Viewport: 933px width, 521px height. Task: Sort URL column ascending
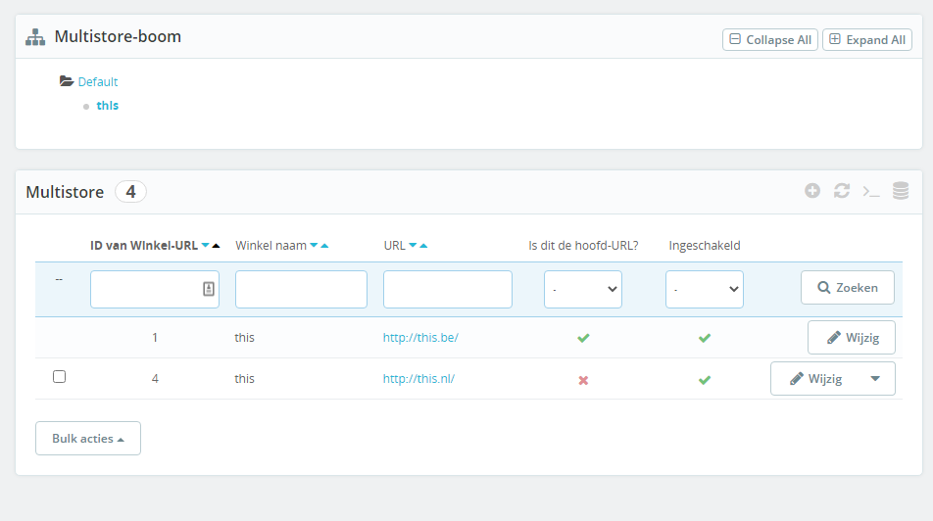click(423, 246)
